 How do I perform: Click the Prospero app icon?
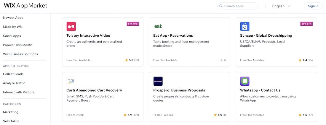pos(158,81)
